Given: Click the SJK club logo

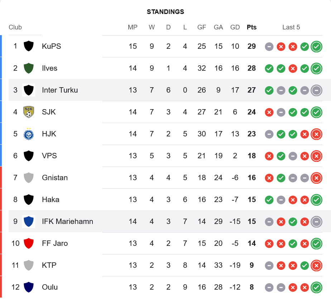Looking at the screenshot, I should [x=29, y=112].
